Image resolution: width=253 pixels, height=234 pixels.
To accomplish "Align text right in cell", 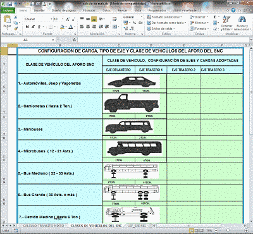I will (x=94, y=27).
